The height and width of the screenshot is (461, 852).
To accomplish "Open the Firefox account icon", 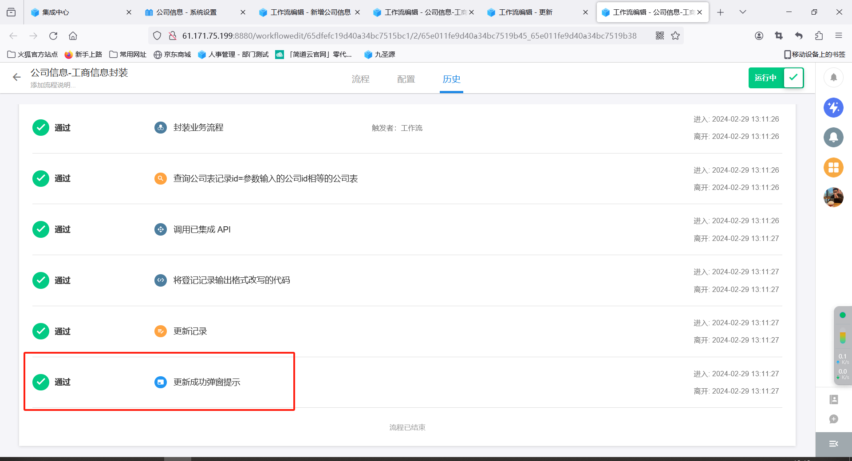I will pyautogui.click(x=759, y=36).
